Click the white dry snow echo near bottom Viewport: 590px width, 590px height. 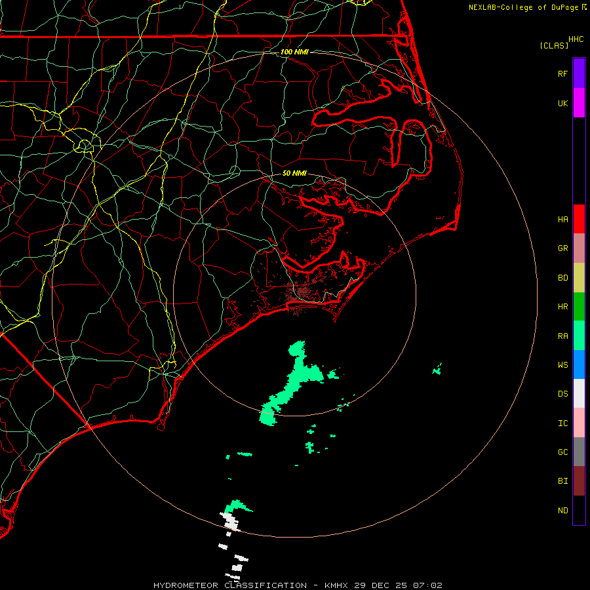(231, 522)
